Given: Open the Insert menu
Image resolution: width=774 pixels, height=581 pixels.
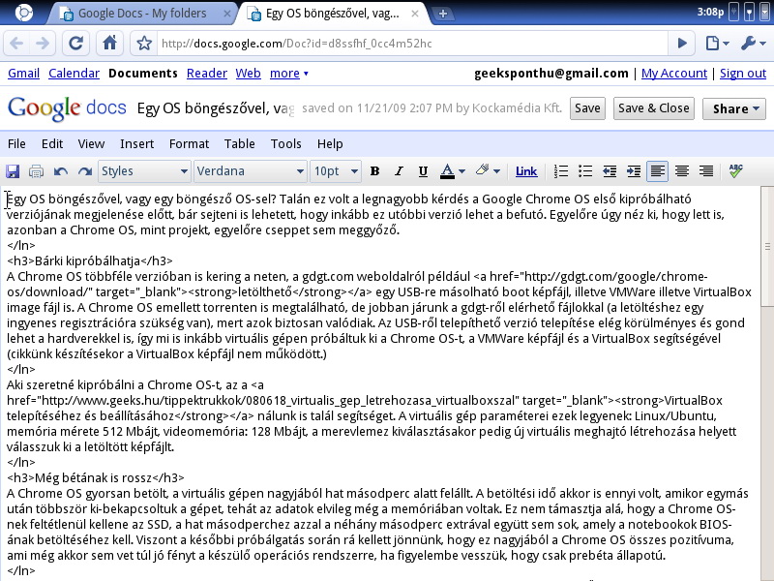Looking at the screenshot, I should (x=136, y=143).
